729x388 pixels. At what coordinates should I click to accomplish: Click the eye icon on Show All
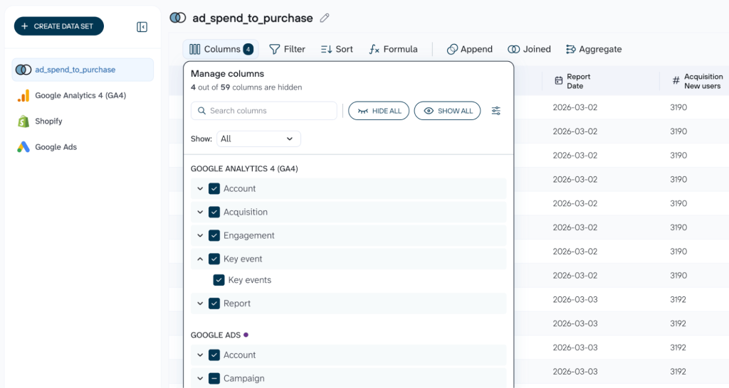[429, 111]
